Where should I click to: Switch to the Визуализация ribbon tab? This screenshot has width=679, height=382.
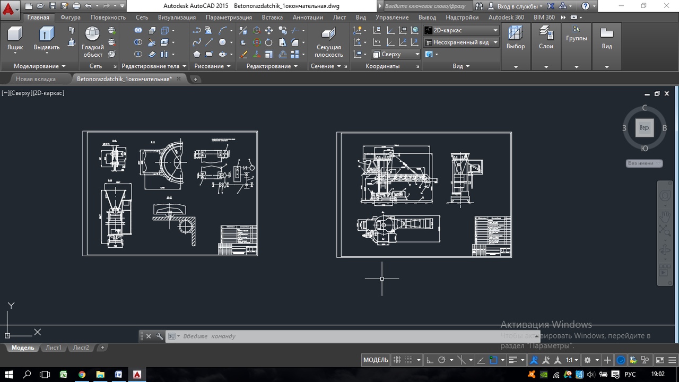coord(177,17)
